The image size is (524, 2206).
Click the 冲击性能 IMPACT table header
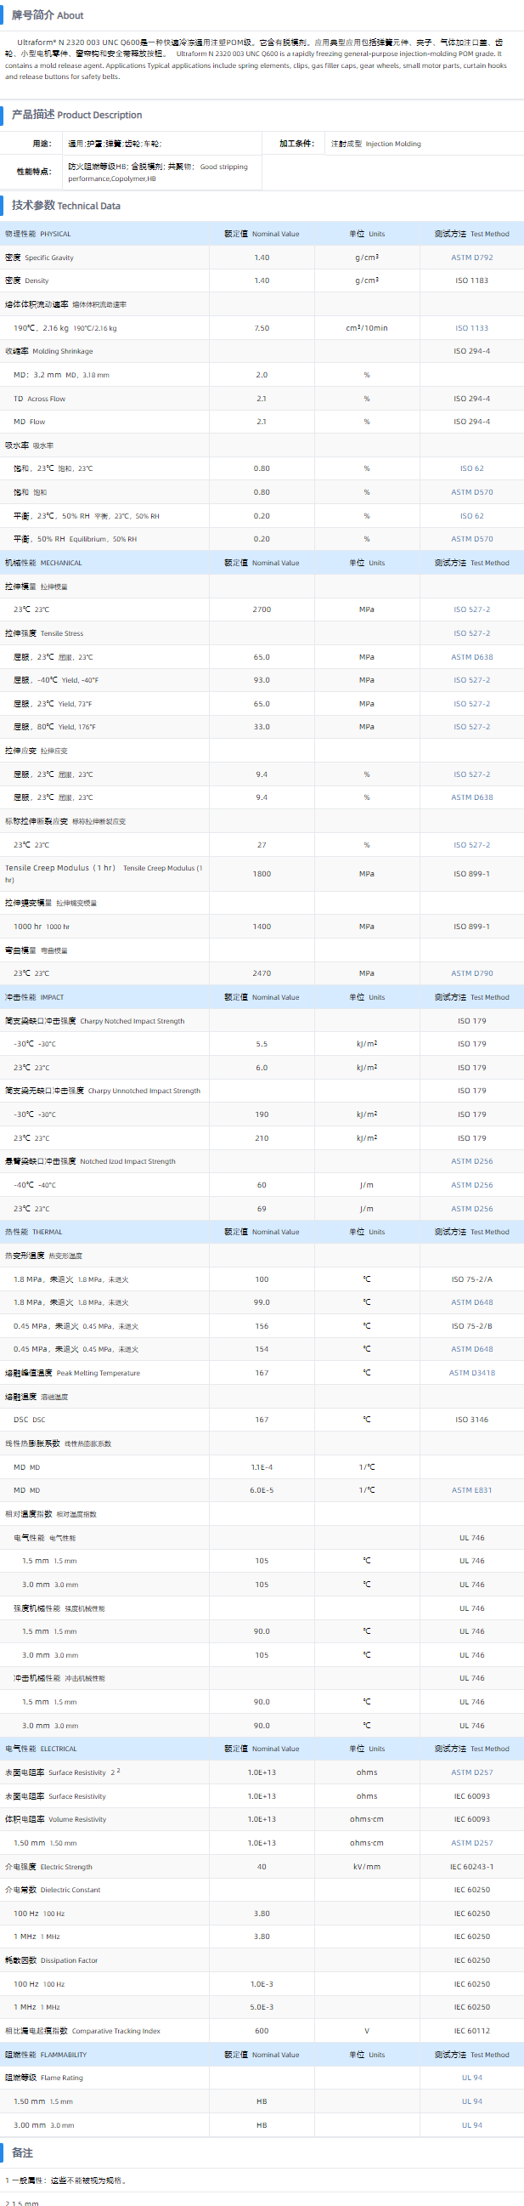click(34, 997)
